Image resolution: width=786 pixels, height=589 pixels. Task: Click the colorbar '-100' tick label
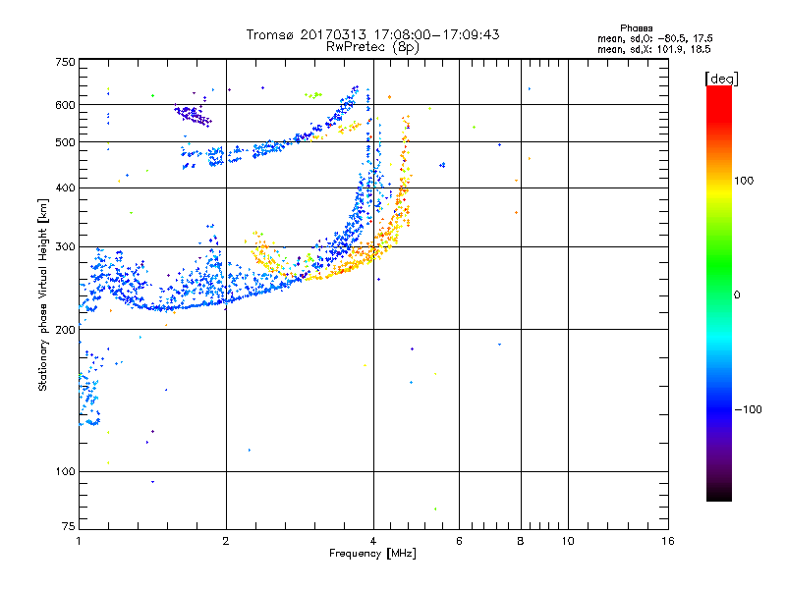(x=748, y=409)
